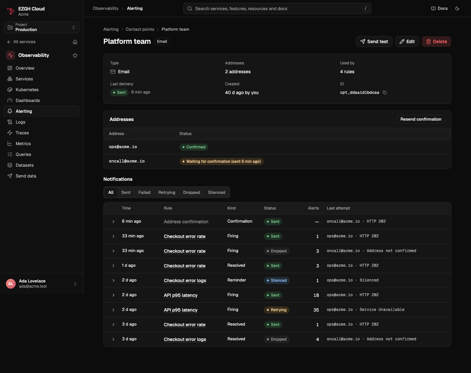Switch to the Sent notifications tab
471x373 pixels.
pos(126,192)
